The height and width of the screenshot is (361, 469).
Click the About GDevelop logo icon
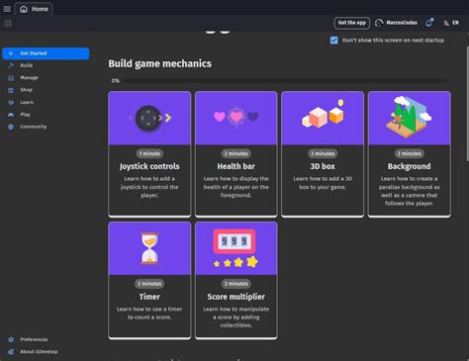click(x=11, y=352)
